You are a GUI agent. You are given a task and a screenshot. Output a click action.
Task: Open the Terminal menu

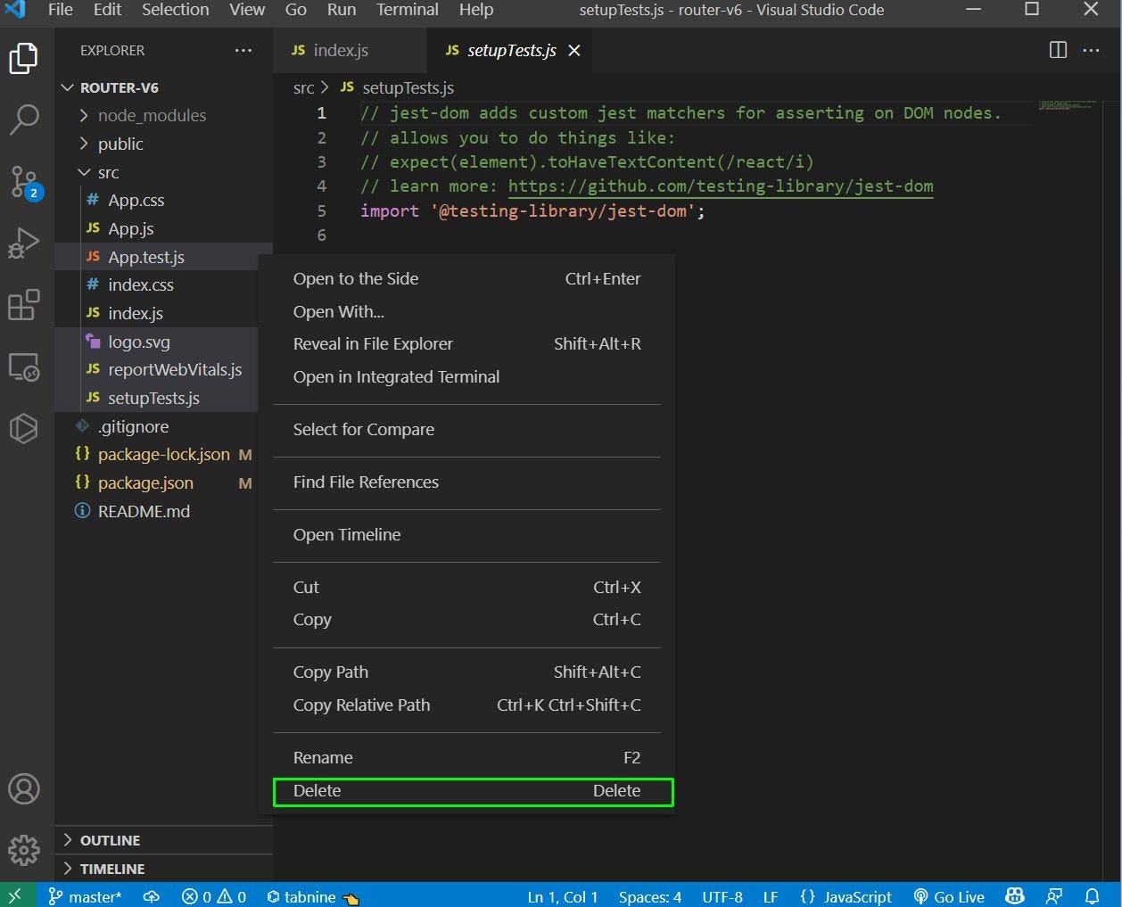pyautogui.click(x=407, y=10)
